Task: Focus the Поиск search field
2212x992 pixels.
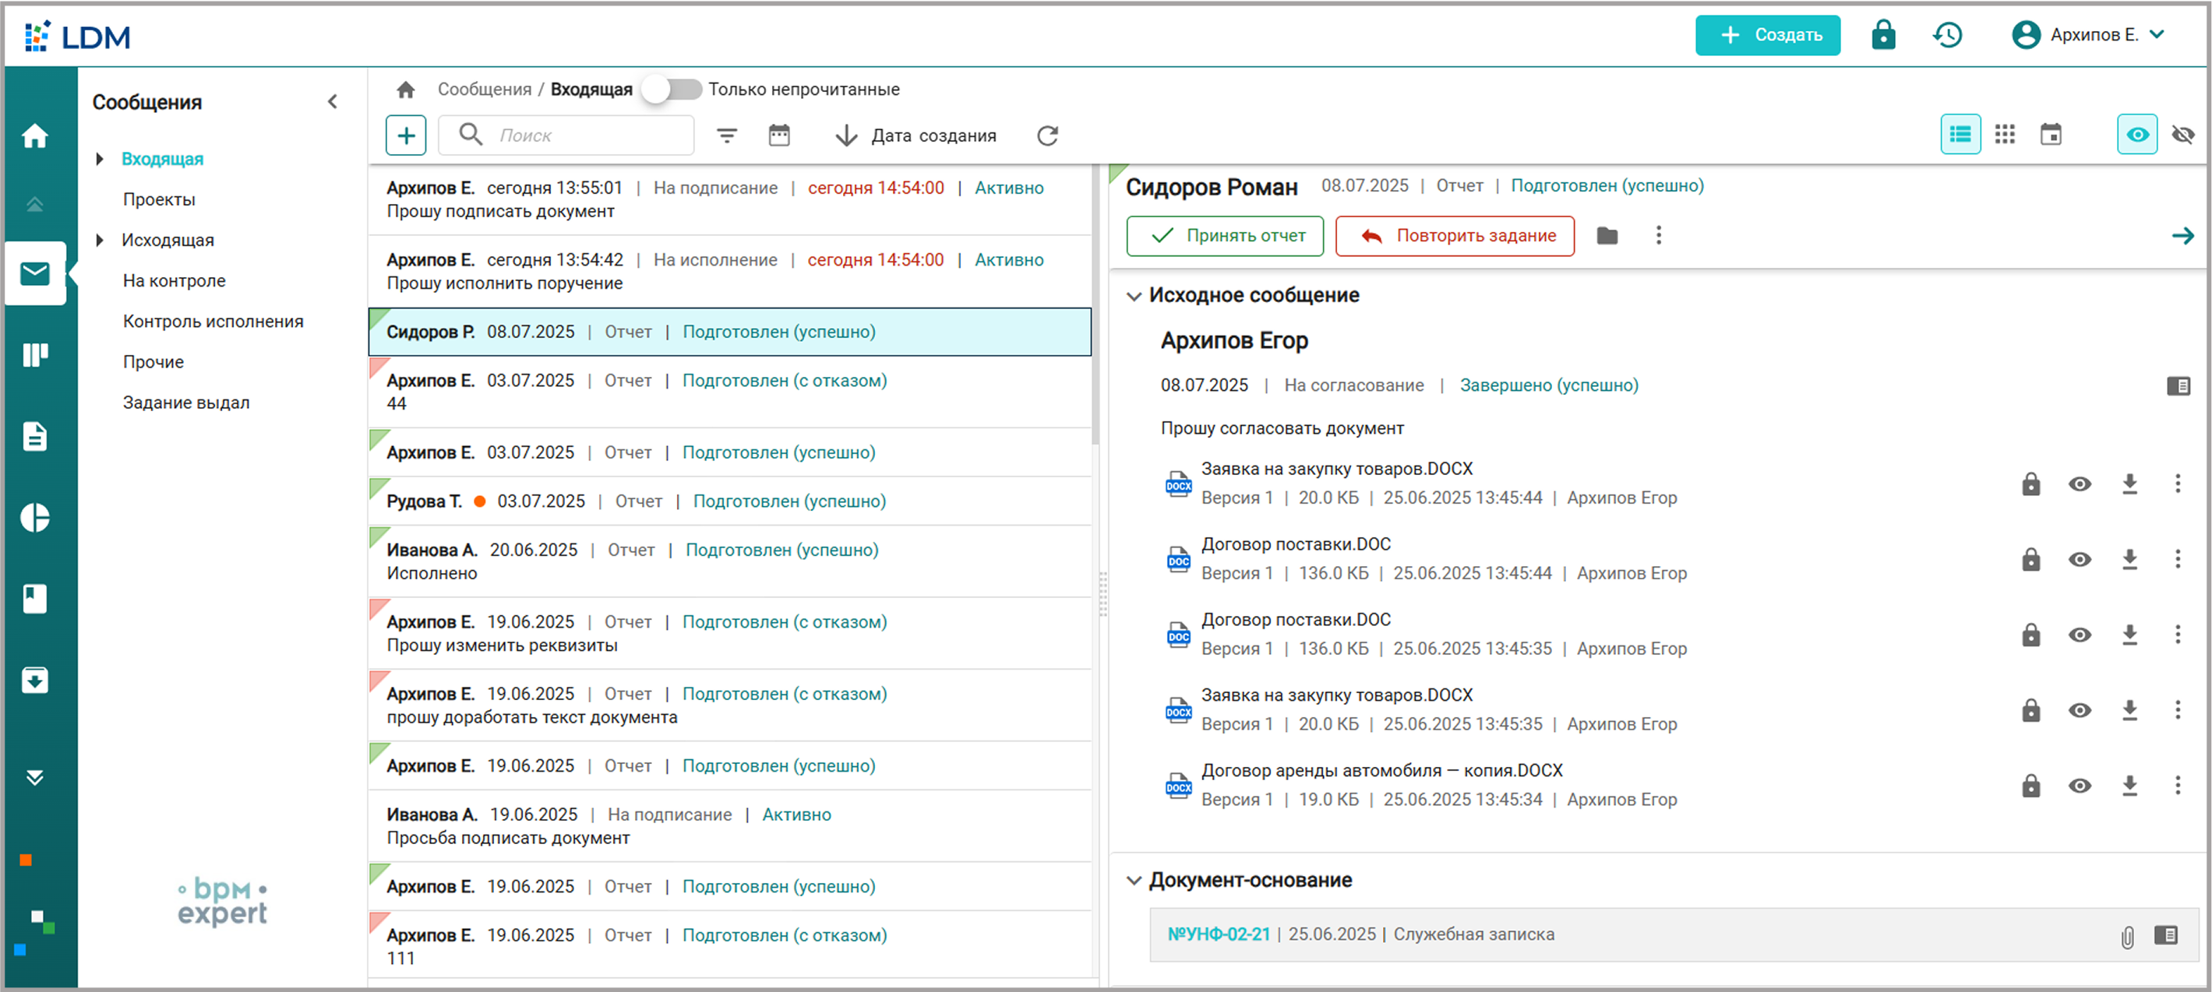Action: click(566, 135)
